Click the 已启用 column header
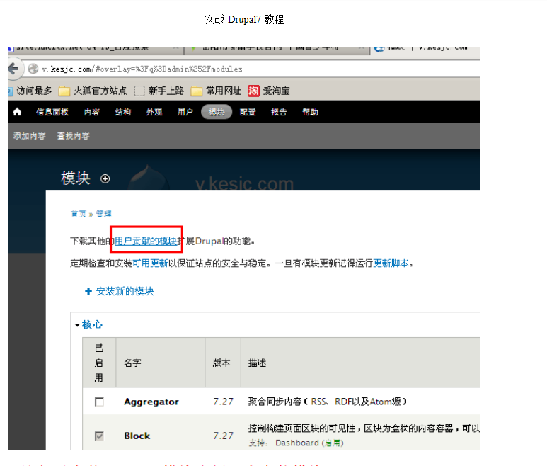 pos(99,363)
